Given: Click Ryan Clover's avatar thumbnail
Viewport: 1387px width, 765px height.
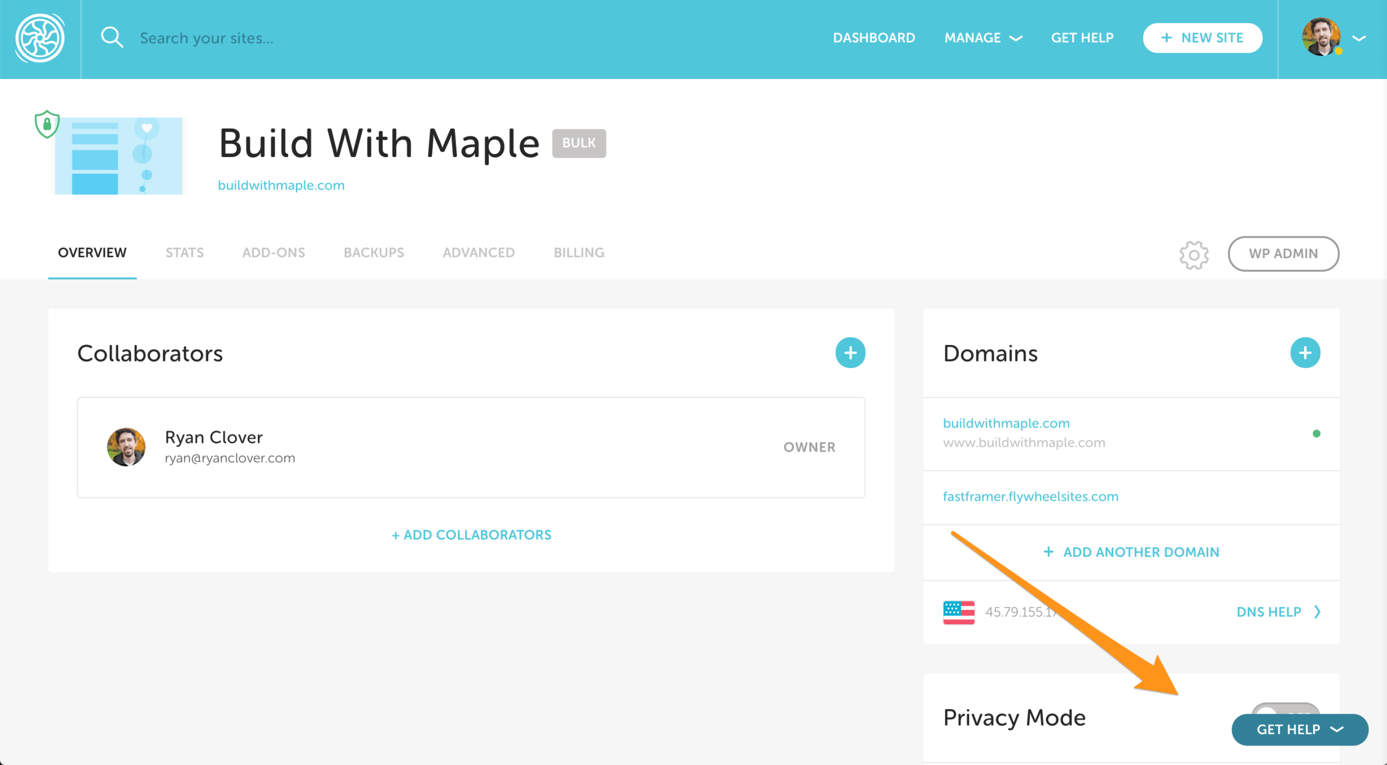Looking at the screenshot, I should tap(126, 447).
